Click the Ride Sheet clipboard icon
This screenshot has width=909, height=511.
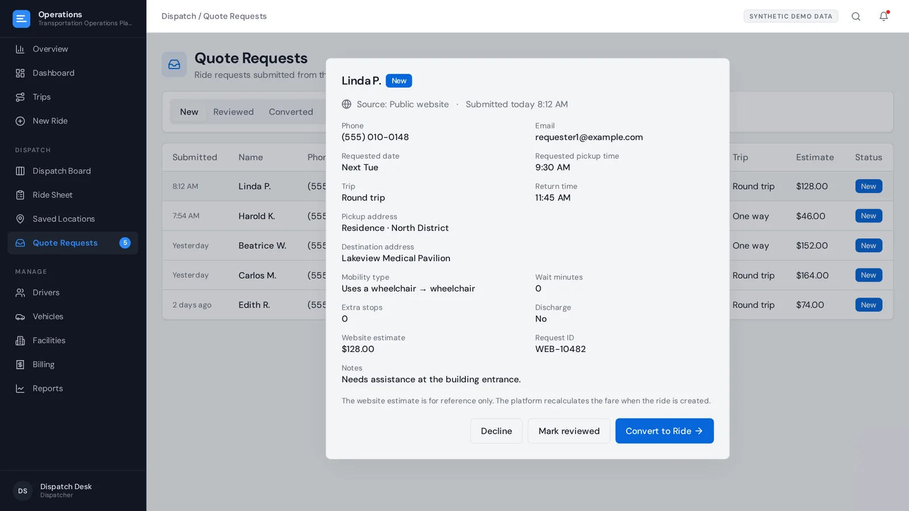click(x=20, y=195)
